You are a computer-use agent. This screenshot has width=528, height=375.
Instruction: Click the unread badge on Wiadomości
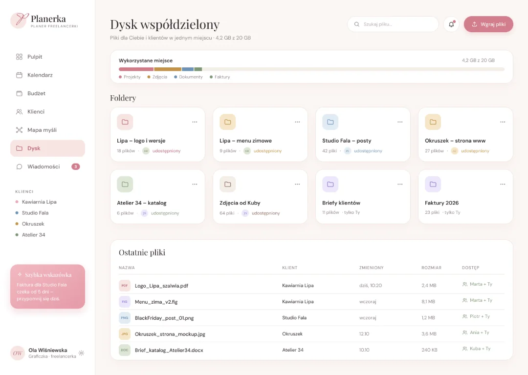click(76, 167)
